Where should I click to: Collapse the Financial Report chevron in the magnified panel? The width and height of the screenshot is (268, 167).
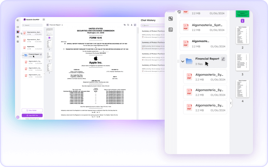pyautogui.click(x=183, y=61)
